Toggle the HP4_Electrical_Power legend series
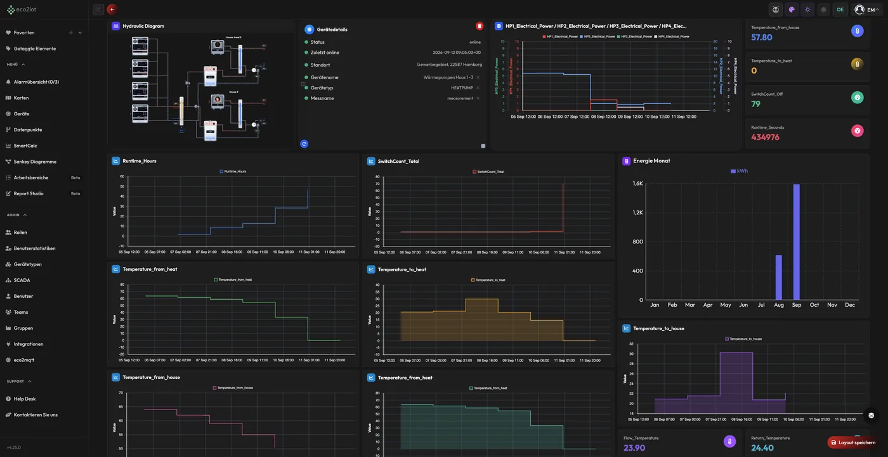The height and width of the screenshot is (457, 888). [672, 37]
